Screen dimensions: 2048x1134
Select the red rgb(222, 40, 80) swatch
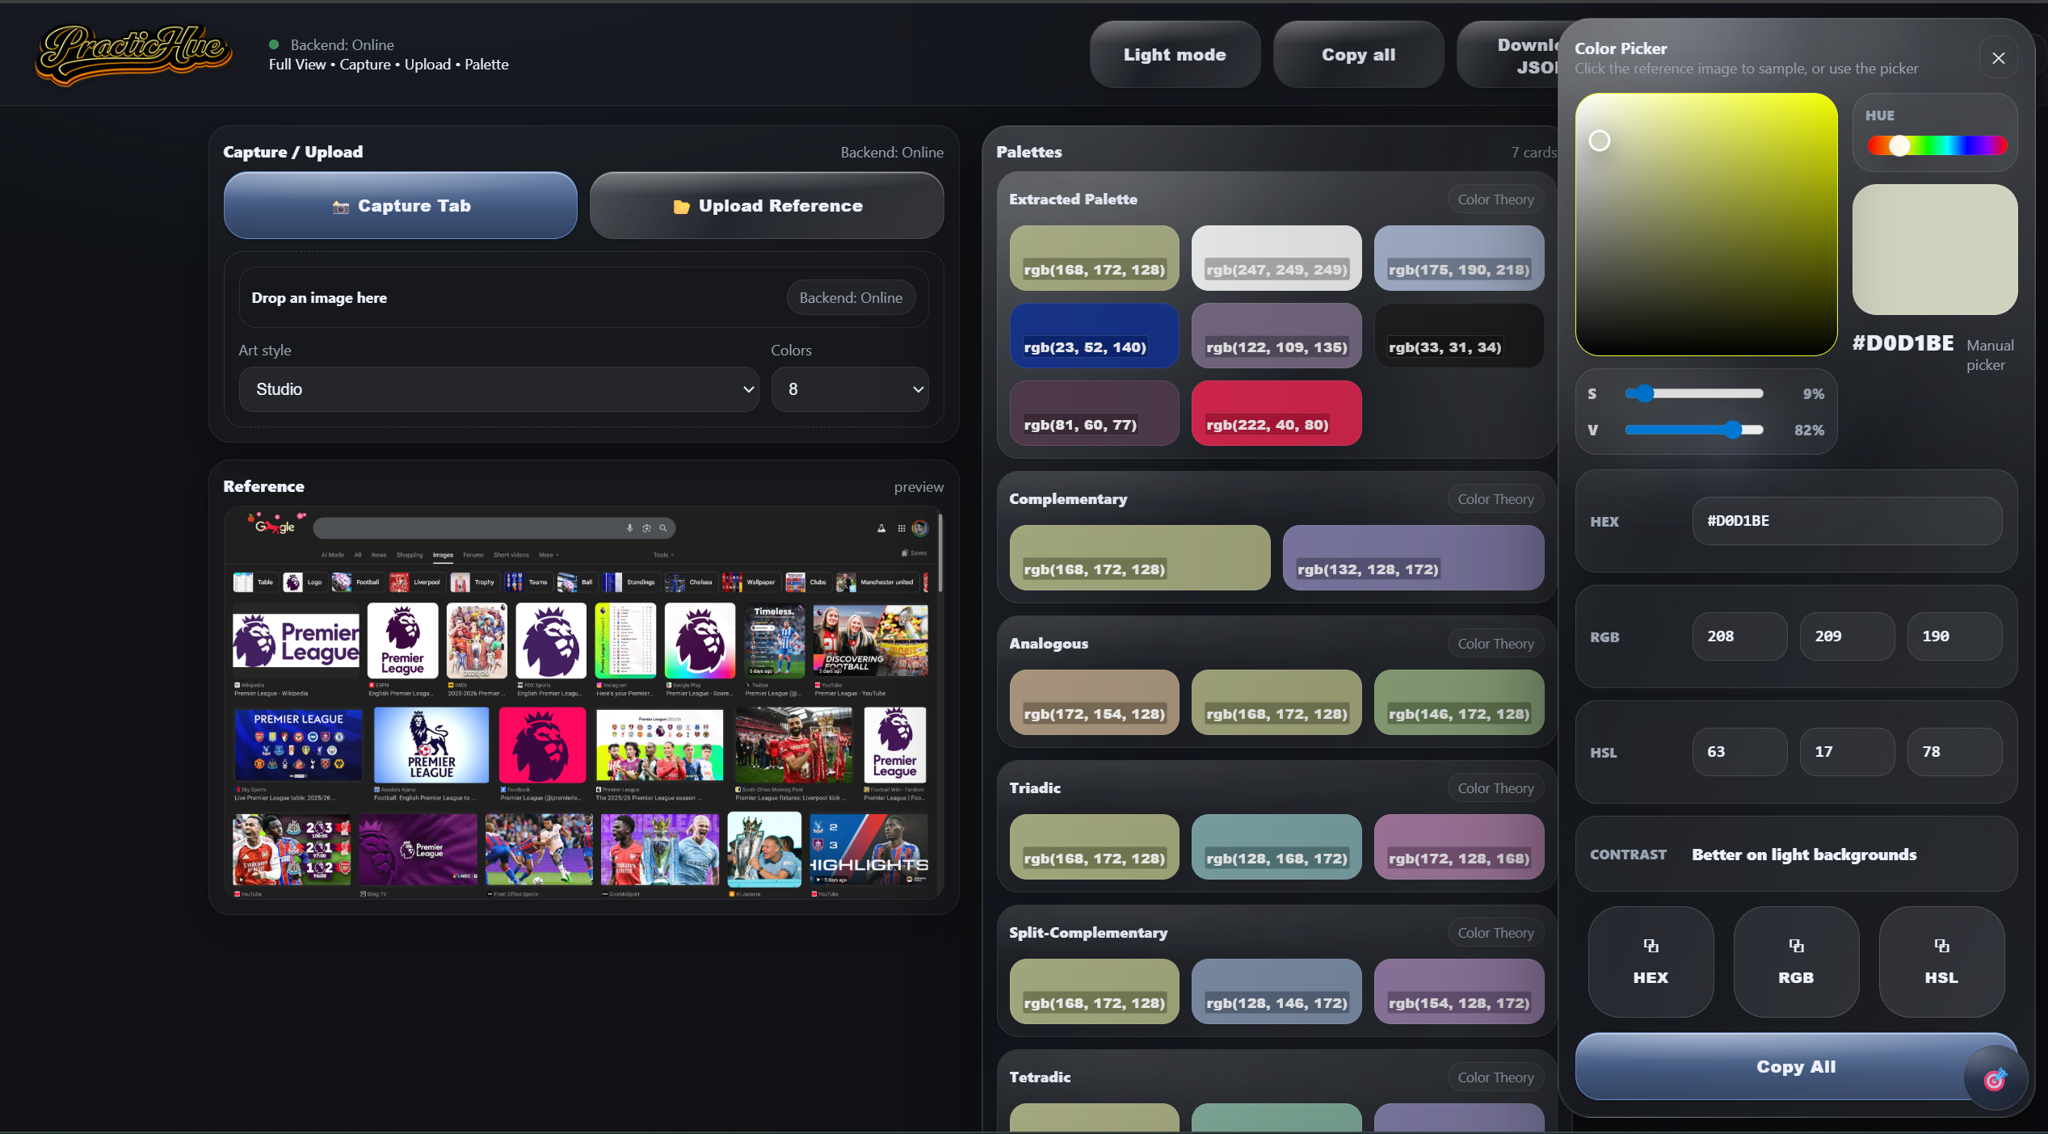point(1276,413)
